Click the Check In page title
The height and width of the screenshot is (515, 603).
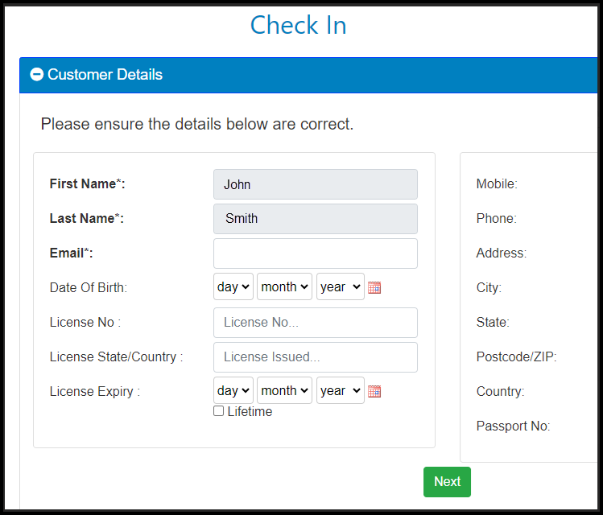click(x=299, y=25)
